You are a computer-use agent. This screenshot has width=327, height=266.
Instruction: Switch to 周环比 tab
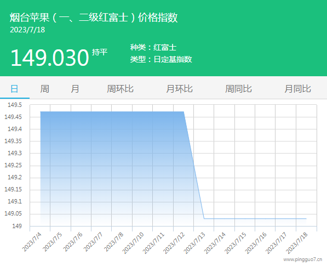click(120, 89)
